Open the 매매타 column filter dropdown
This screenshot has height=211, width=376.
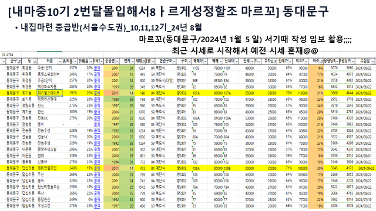click(205, 62)
